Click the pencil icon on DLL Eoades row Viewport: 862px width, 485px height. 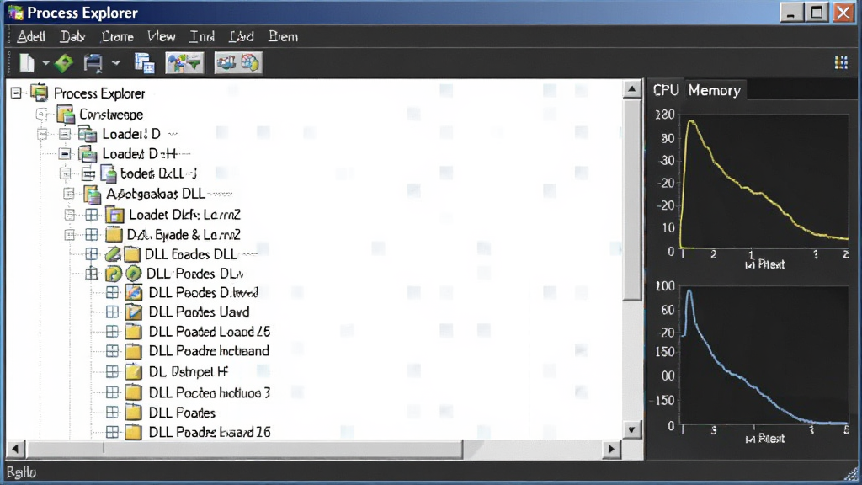114,254
